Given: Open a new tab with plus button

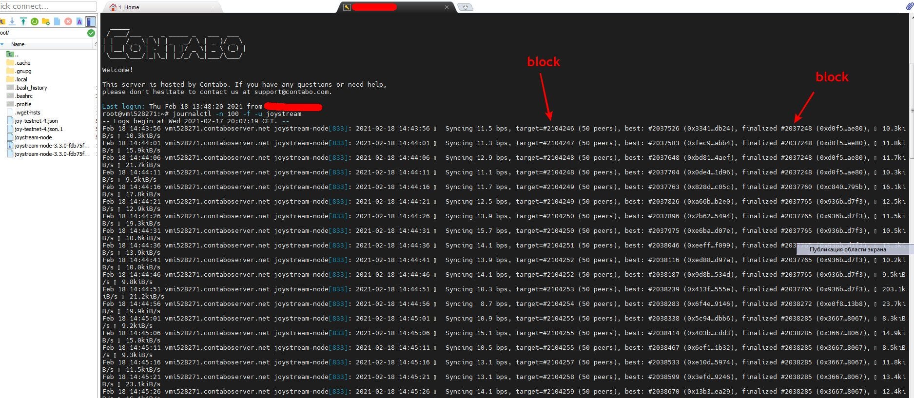Looking at the screenshot, I should coord(466,7).
